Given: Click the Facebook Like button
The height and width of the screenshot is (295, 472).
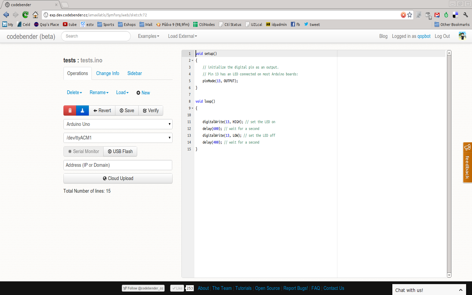Looking at the screenshot, I should (x=177, y=288).
